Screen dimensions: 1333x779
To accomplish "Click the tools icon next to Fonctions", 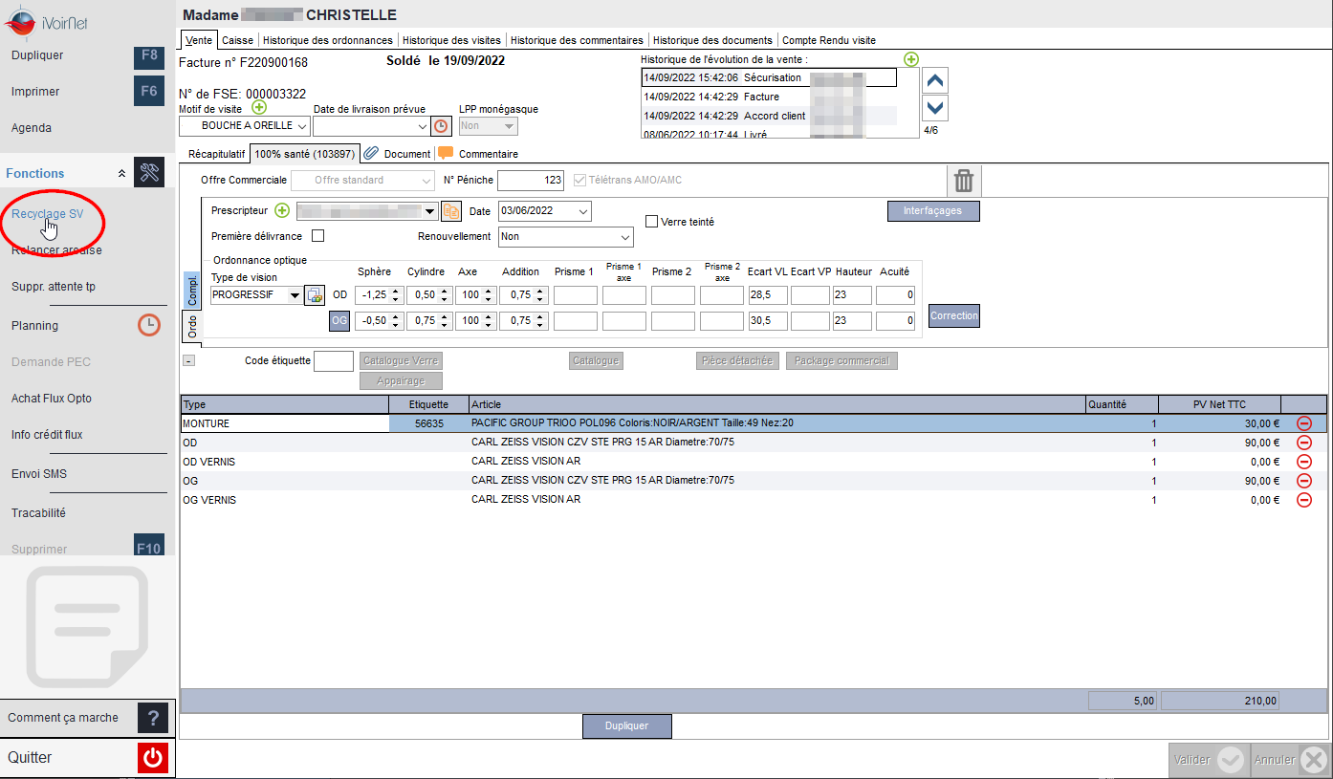I will click(x=149, y=173).
